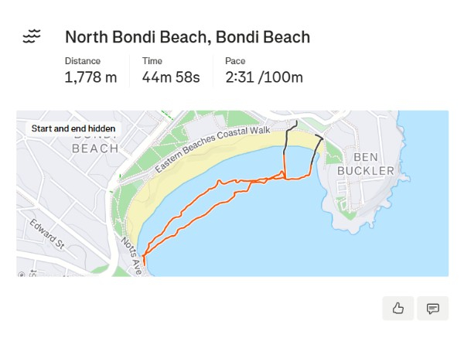The image size is (464, 348).
Task: Select the Time stat 44m 58s
Action: pos(171,77)
